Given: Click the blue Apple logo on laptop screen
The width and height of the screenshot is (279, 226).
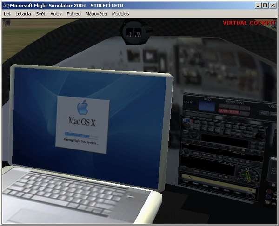Looking at the screenshot, I should tap(83, 107).
